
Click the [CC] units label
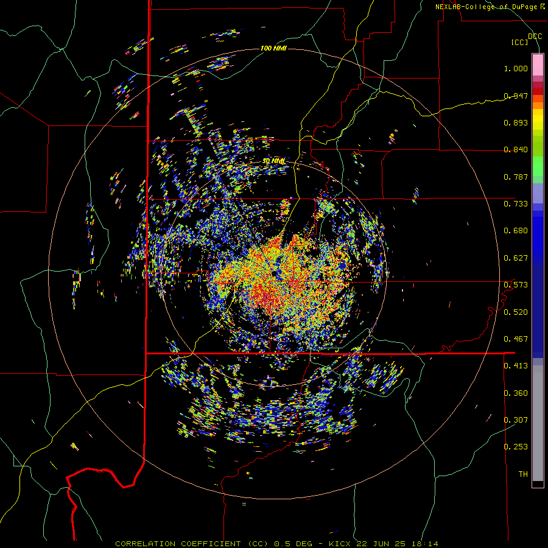click(520, 42)
